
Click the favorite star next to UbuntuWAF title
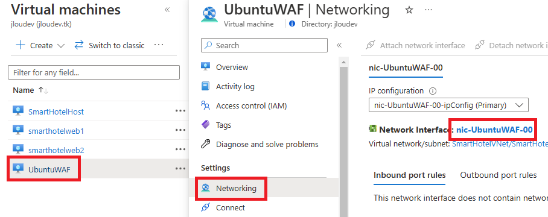coord(409,10)
